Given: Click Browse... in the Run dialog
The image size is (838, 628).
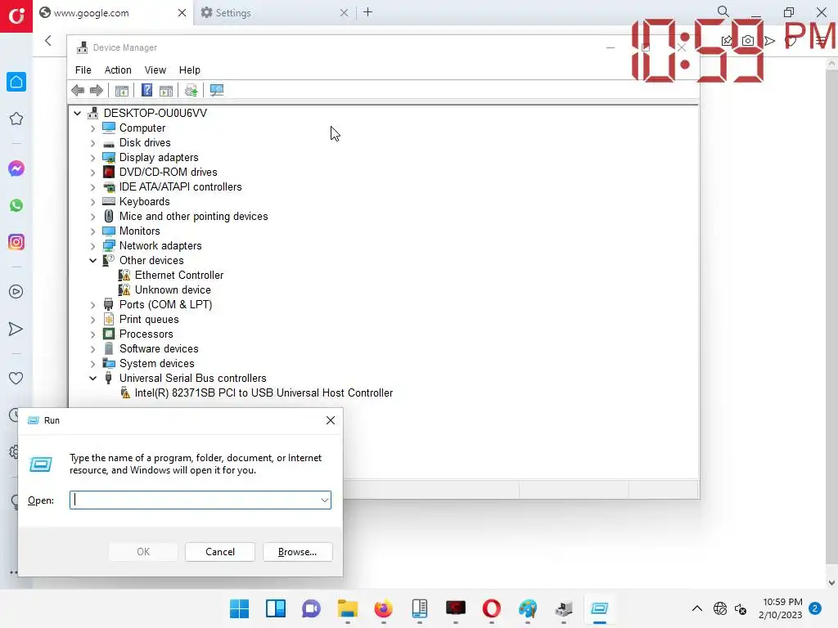Looking at the screenshot, I should pyautogui.click(x=298, y=552).
